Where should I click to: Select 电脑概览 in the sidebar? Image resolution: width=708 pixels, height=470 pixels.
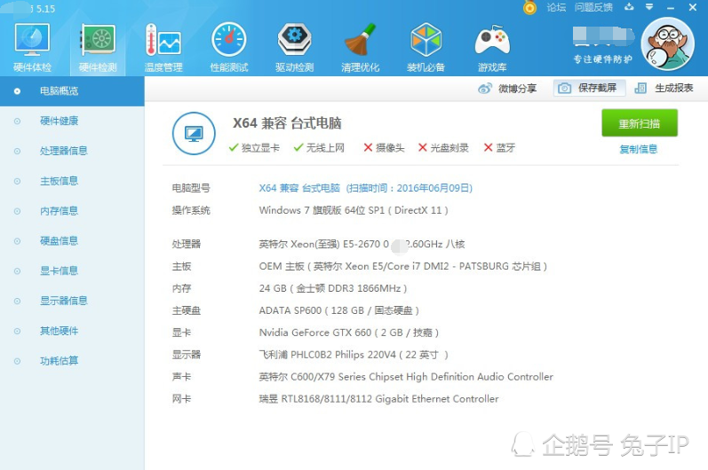coord(72,91)
